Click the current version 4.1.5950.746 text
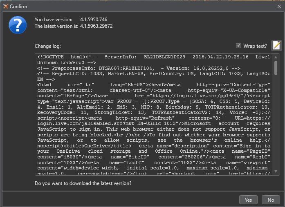Screen dimensions: 285x207 [x=94, y=20]
